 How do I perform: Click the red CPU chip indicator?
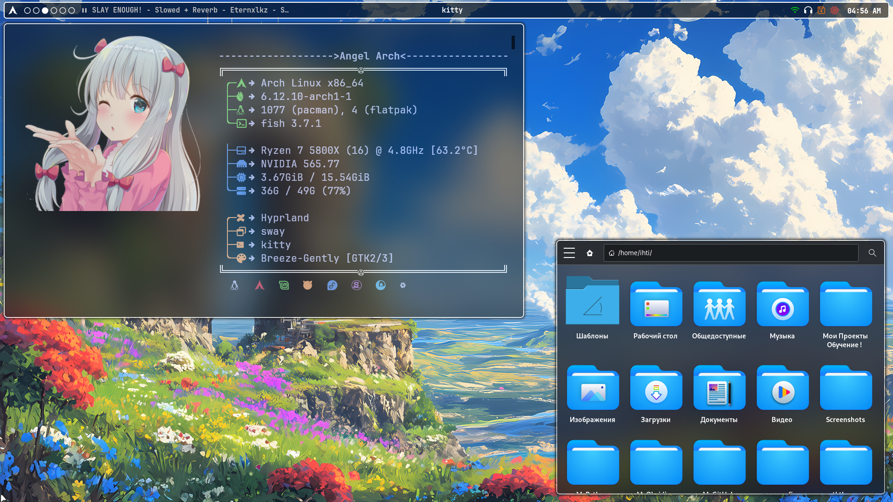tap(835, 10)
